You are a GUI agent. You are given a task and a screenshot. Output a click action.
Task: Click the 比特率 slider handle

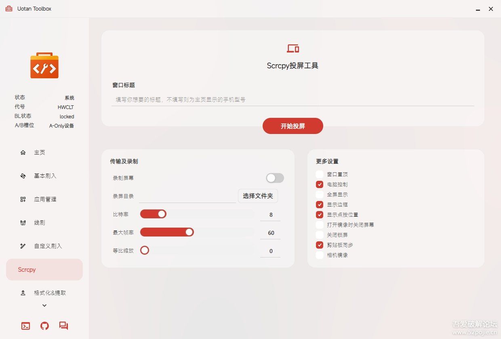click(x=162, y=214)
